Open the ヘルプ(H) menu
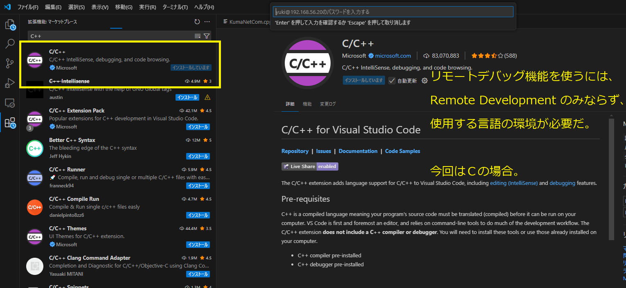The height and width of the screenshot is (288, 626). click(204, 7)
